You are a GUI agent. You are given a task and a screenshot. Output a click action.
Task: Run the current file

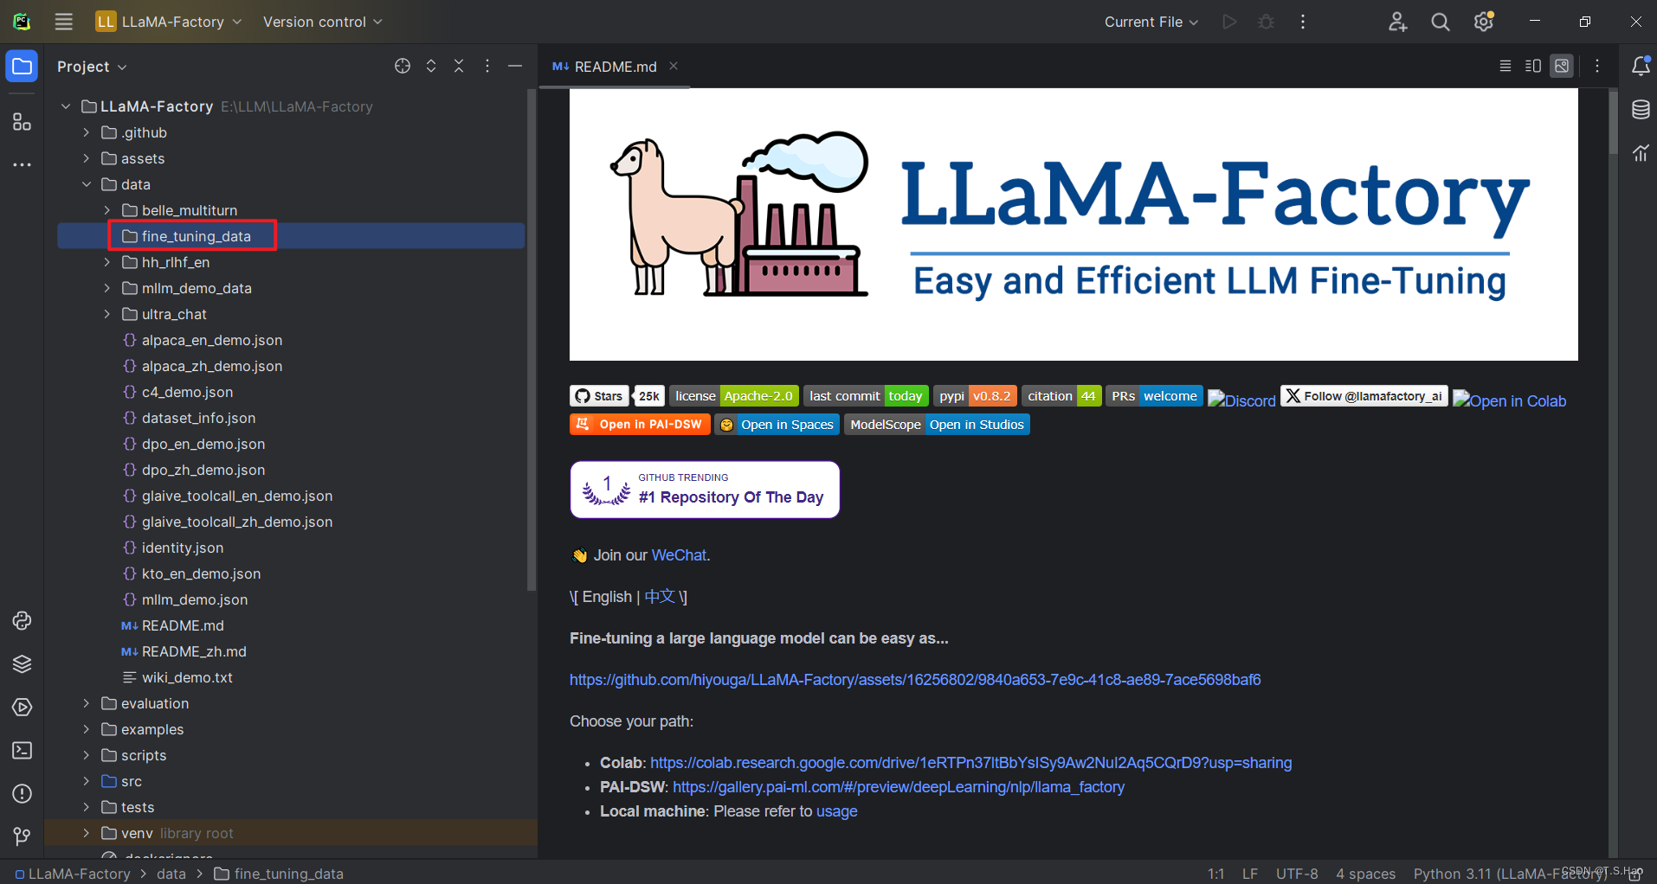(1229, 22)
